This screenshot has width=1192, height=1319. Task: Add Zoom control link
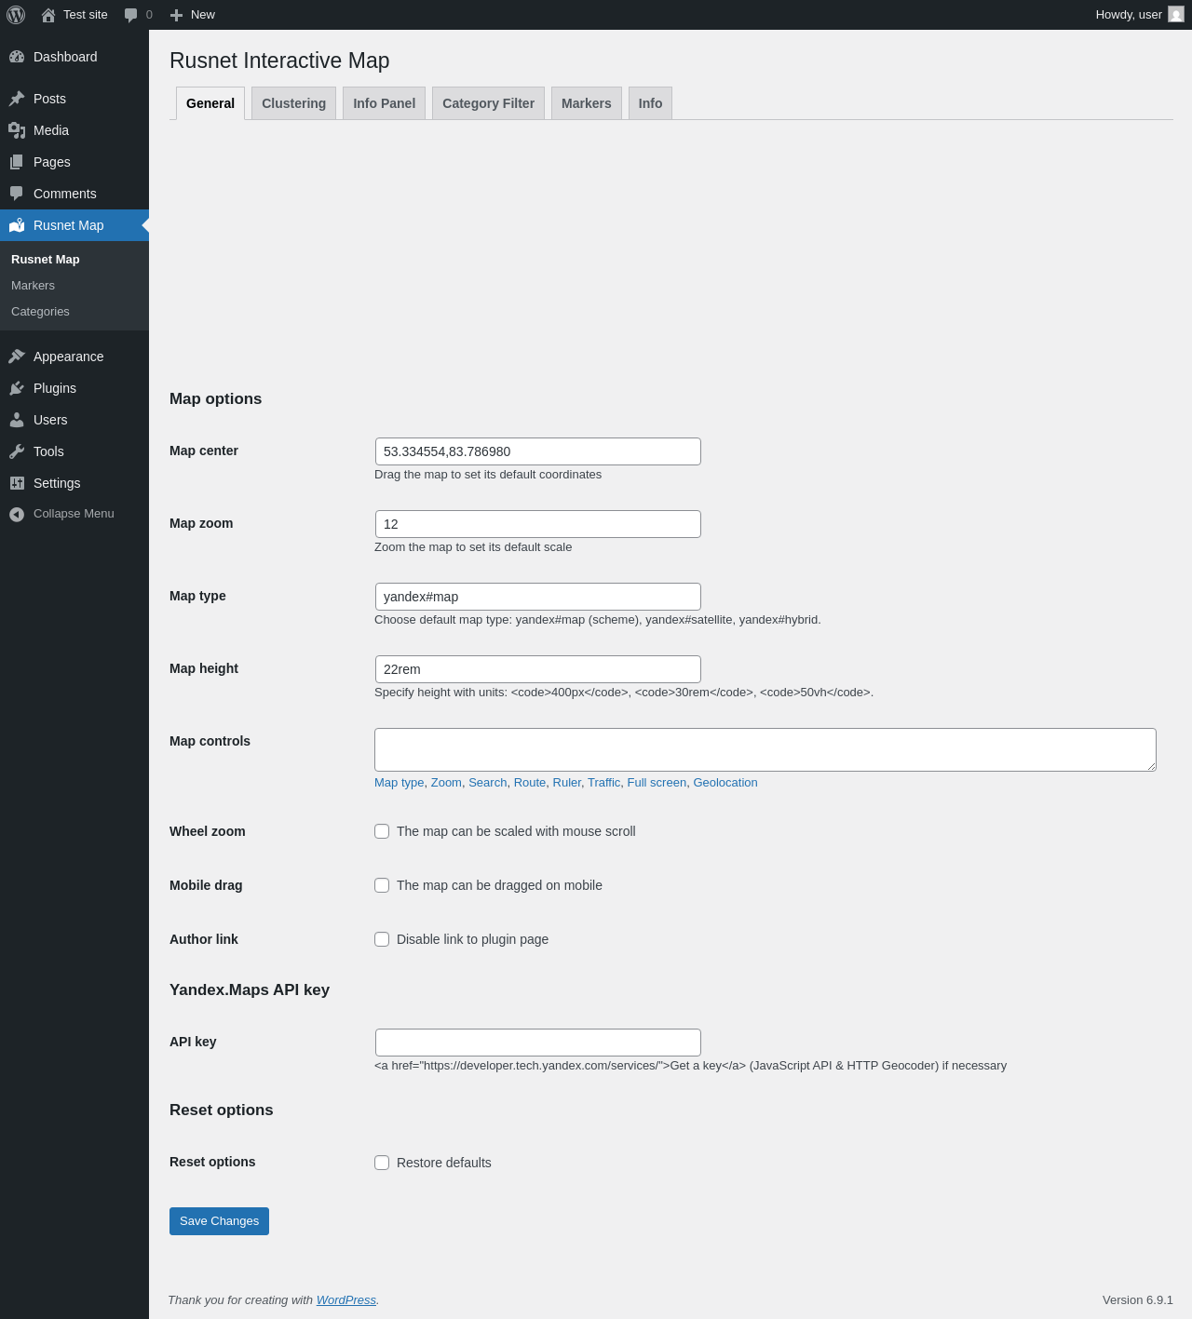pyautogui.click(x=446, y=783)
